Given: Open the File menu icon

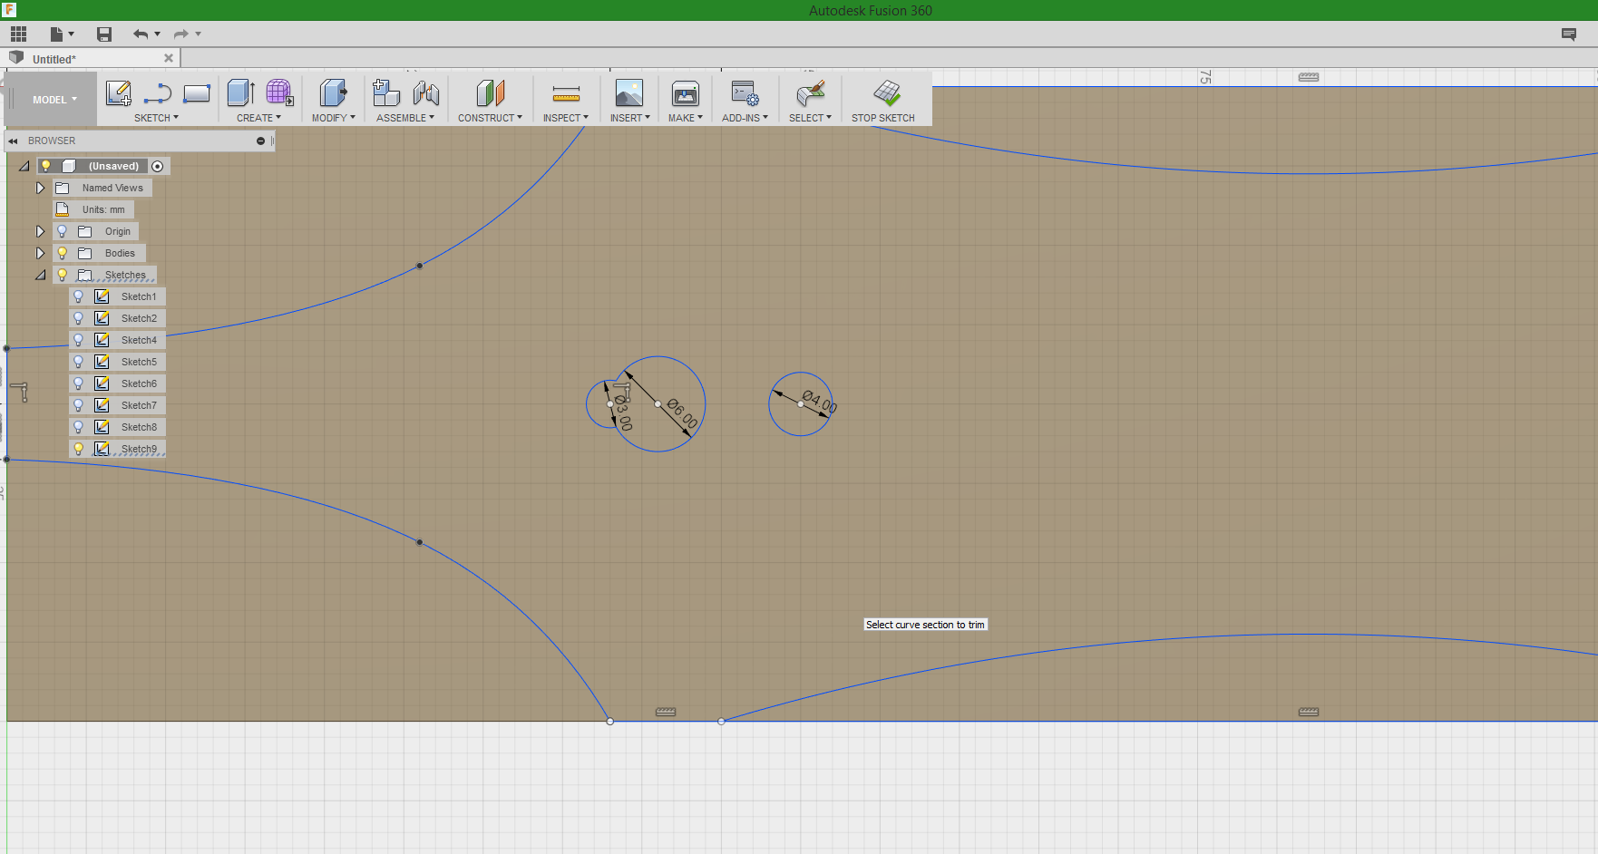Looking at the screenshot, I should 57,34.
